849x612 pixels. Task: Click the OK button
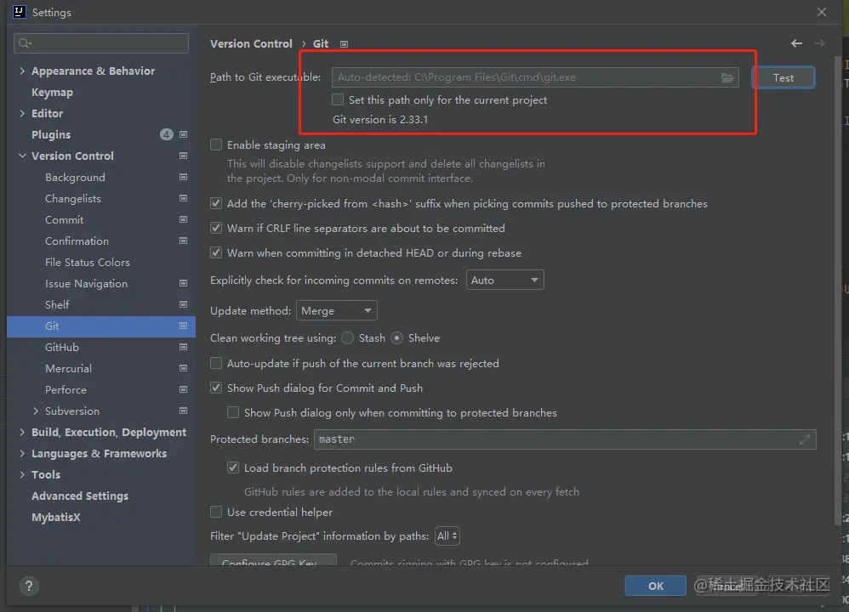(656, 586)
